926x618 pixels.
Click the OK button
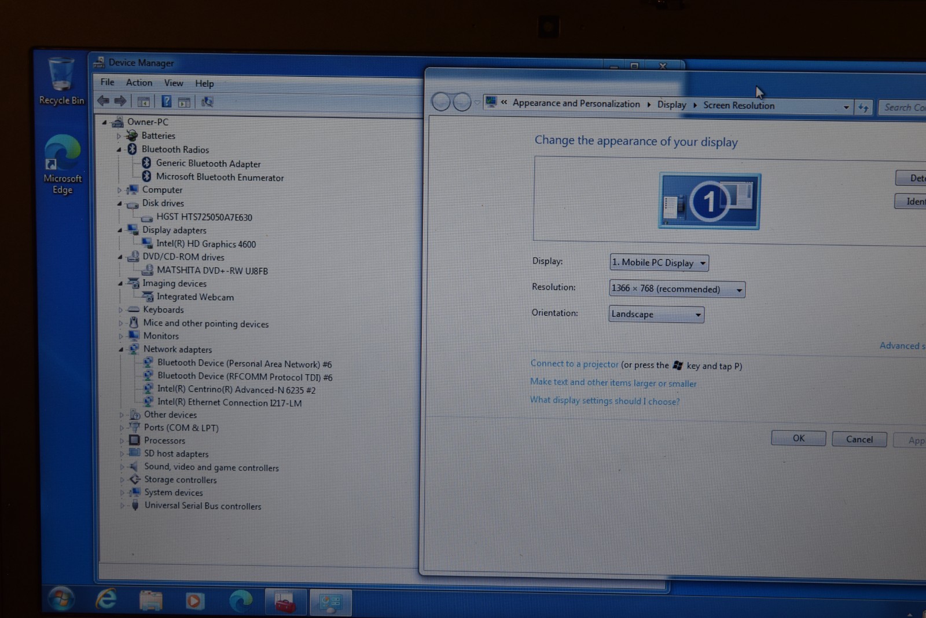click(799, 438)
